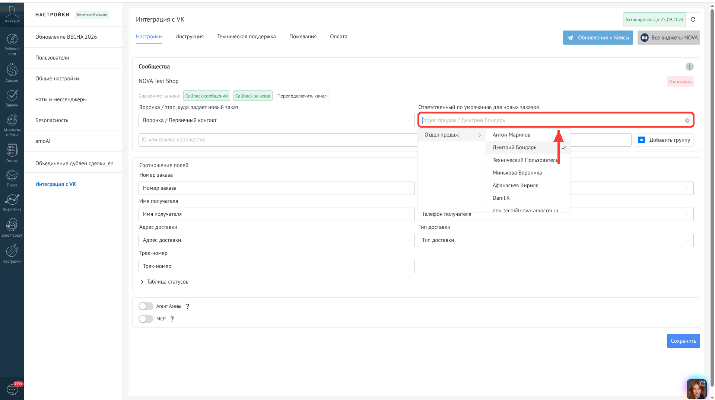The image size is (715, 400).
Task: Expand the Таблица статусов section
Action: pyautogui.click(x=164, y=282)
